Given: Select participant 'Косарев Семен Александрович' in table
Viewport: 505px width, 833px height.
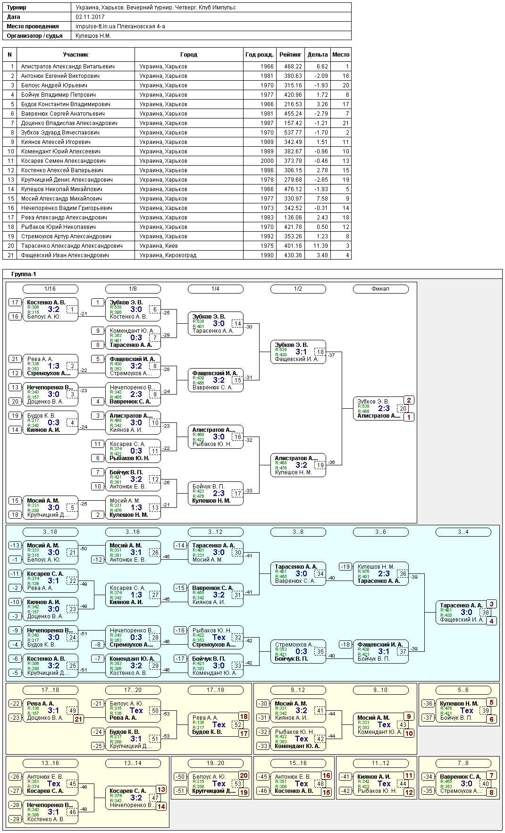Looking at the screenshot, I should [63, 161].
